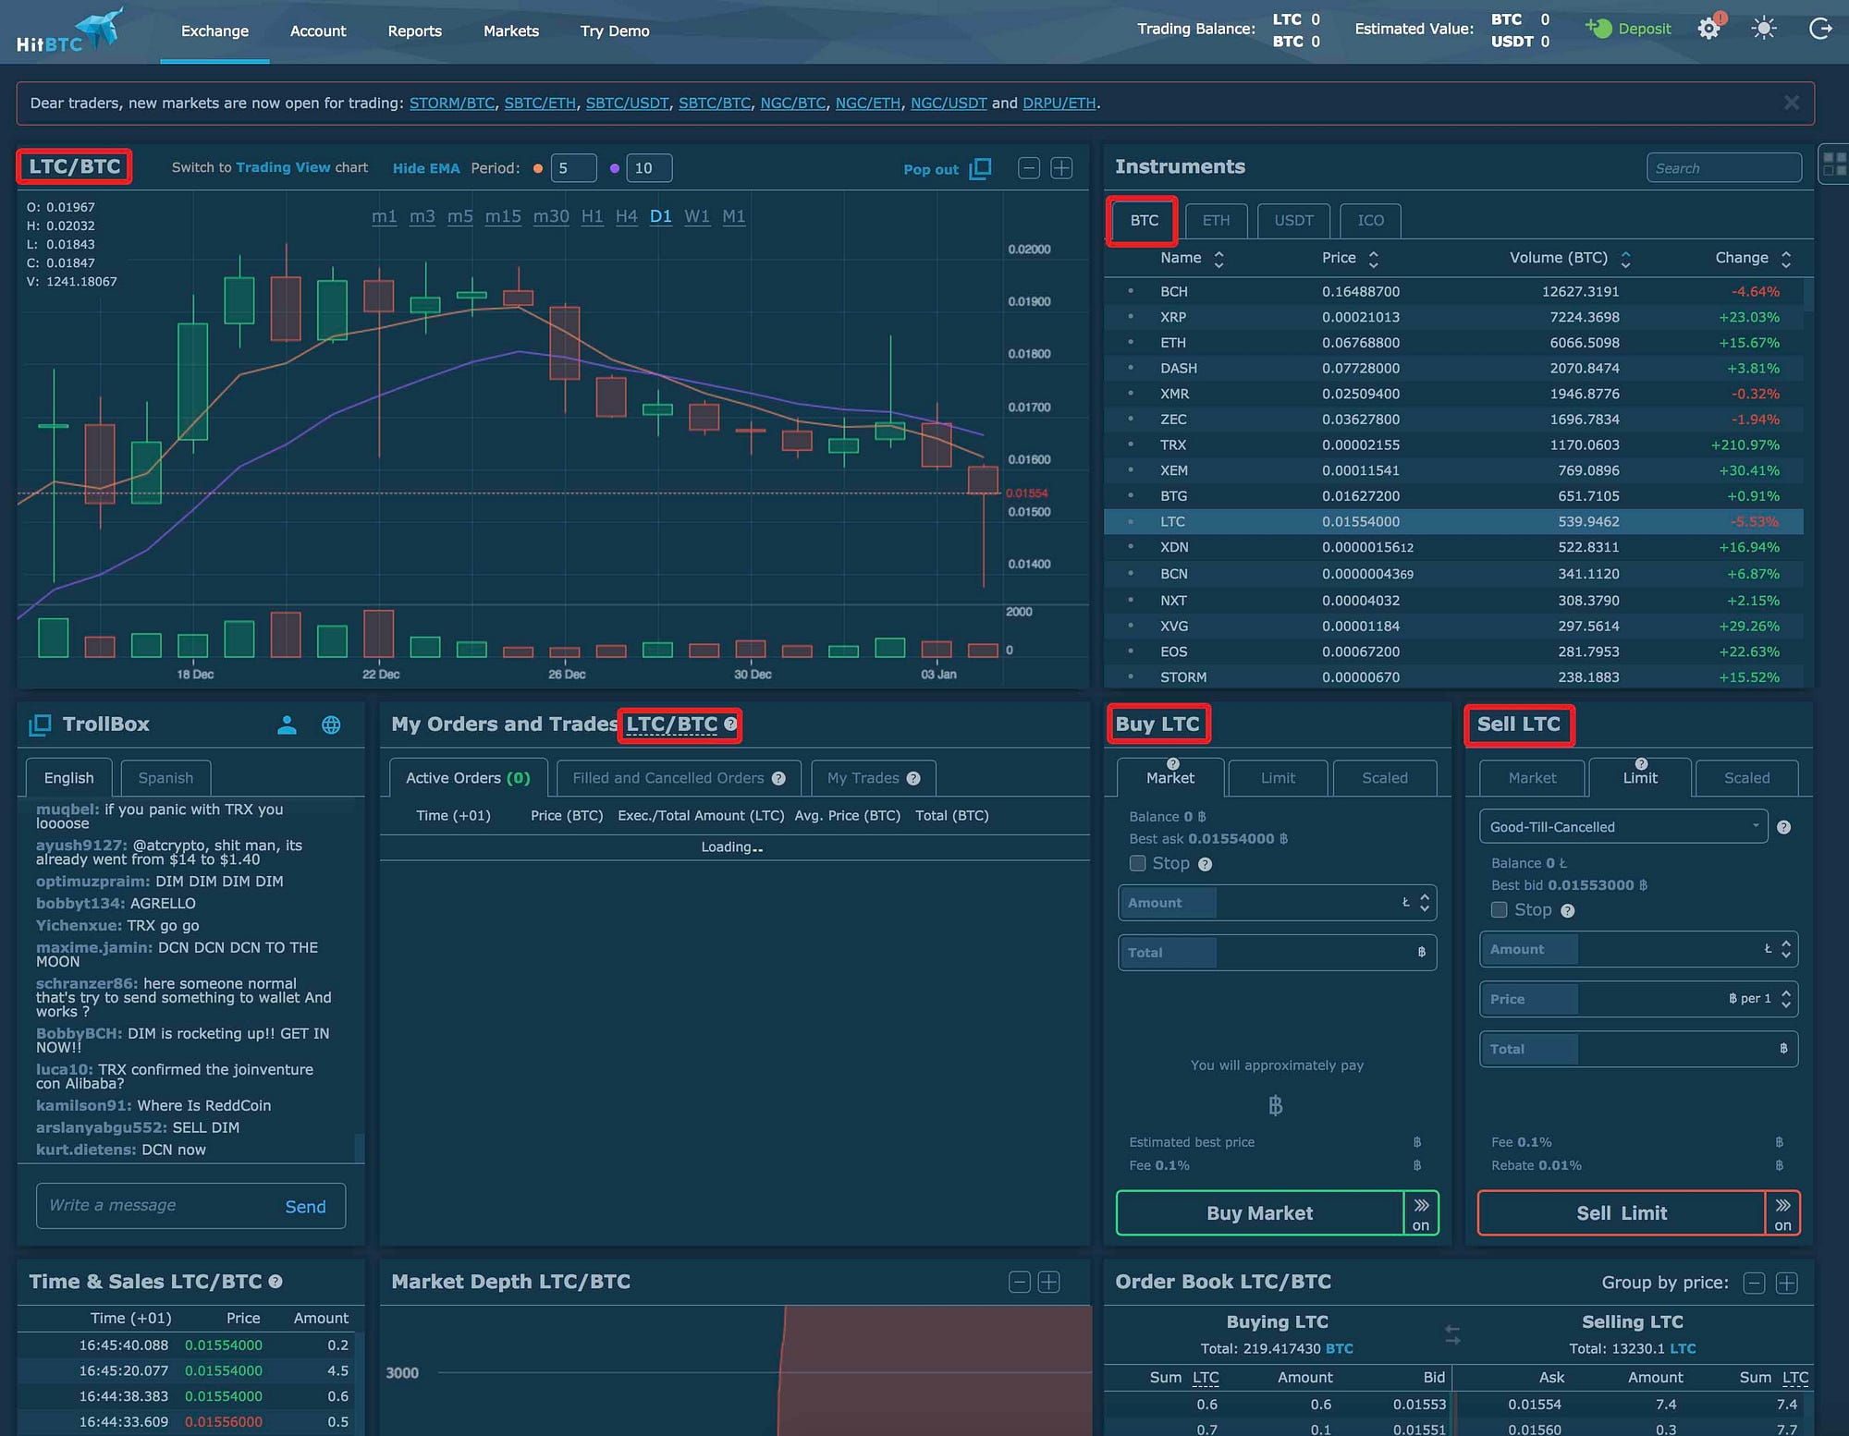
Task: Mark BCH instrument favorite dot
Action: (x=1130, y=291)
